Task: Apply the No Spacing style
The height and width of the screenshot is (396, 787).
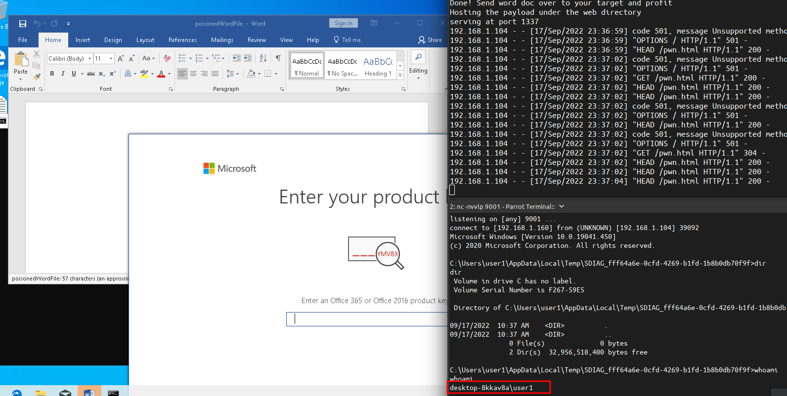Action: point(343,66)
